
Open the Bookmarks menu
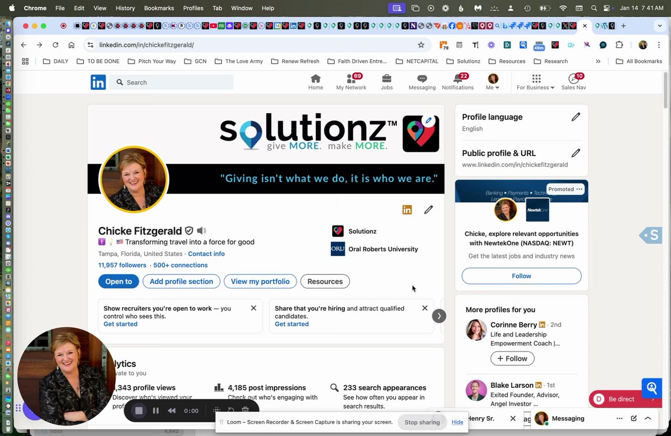coord(159,8)
